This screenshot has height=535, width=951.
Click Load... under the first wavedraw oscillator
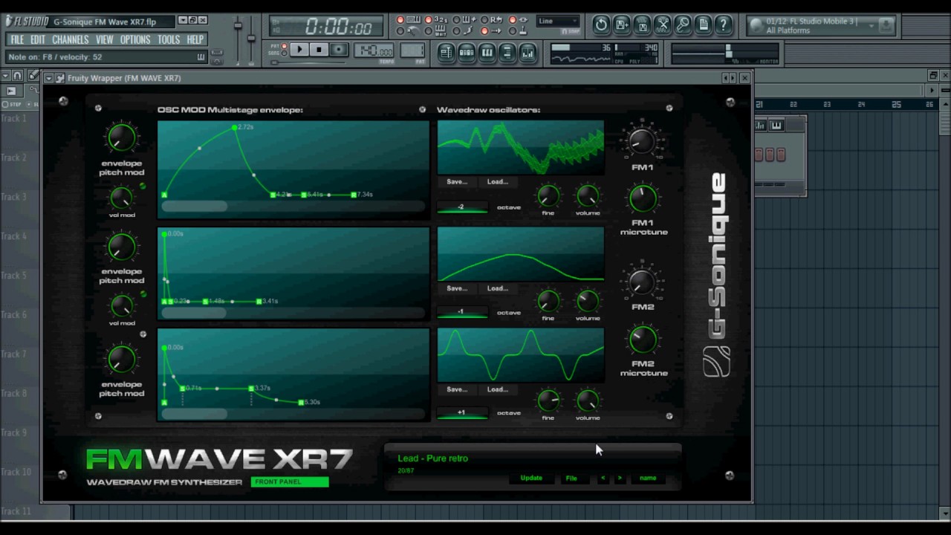[498, 181]
